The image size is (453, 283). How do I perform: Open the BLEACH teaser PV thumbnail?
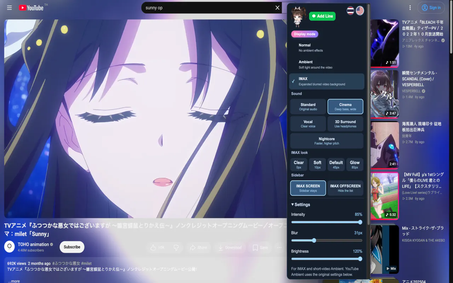coord(385,43)
